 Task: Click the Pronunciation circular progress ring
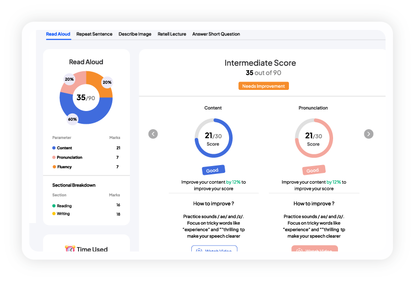click(314, 138)
